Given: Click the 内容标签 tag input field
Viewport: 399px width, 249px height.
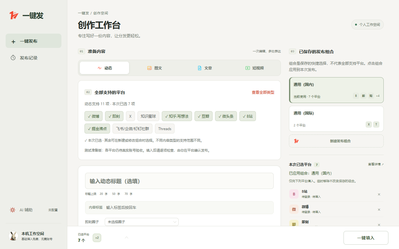Looking at the screenshot, I should pyautogui.click(x=179, y=208).
